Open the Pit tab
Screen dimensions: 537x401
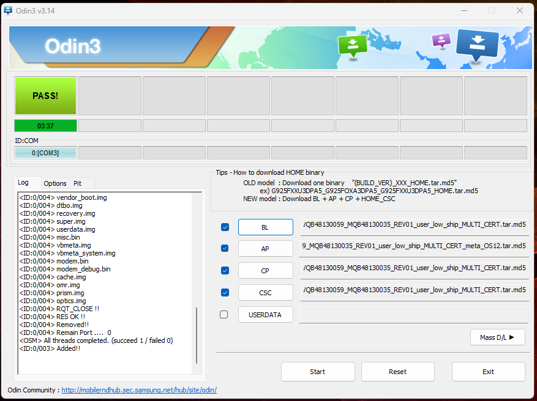78,183
